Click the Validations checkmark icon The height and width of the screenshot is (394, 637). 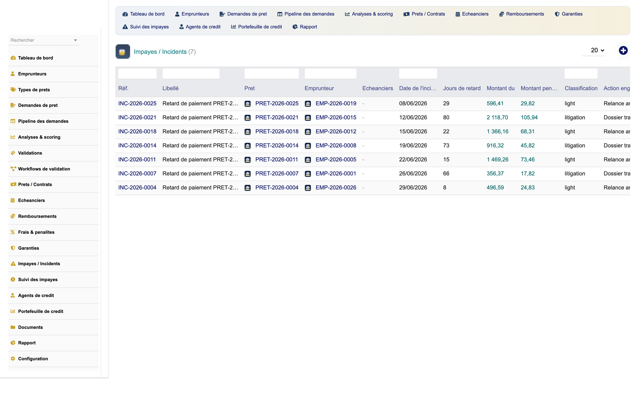13,153
